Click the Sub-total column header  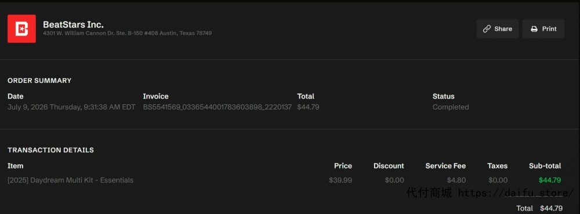click(545, 166)
